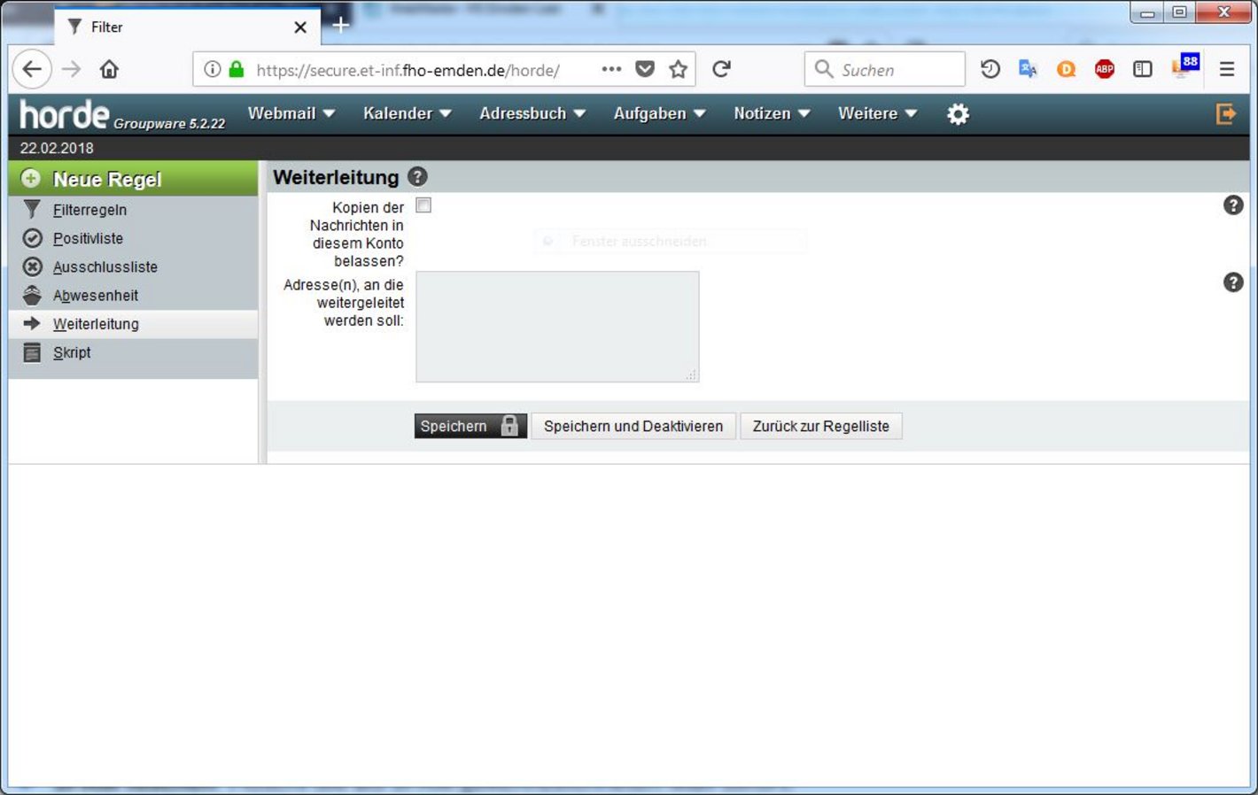Open help for the Kopien der Nachrichten option
Image resolution: width=1258 pixels, height=795 pixels.
(x=1233, y=205)
